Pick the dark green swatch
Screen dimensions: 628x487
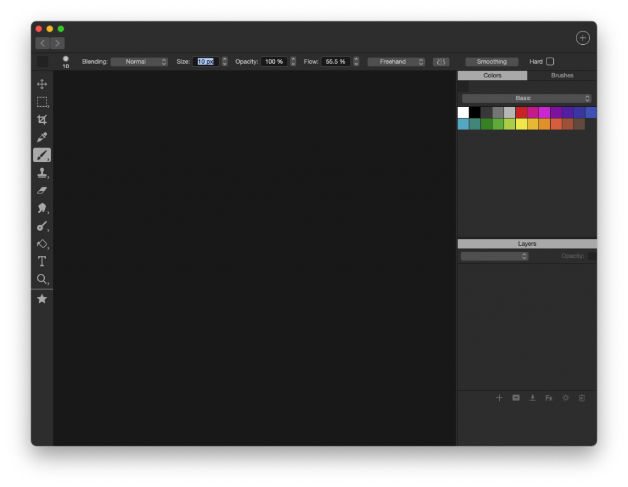pos(486,124)
